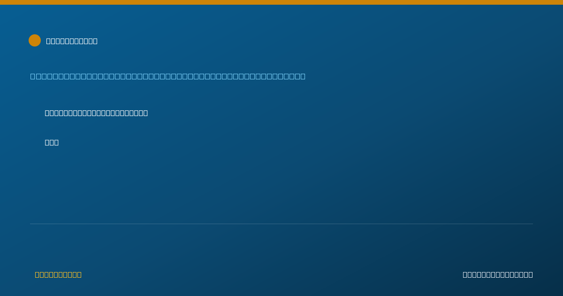Viewport: 563px width, 296px height.
Task: Click the middle of the light-blue headline
Action: click(x=168, y=76)
